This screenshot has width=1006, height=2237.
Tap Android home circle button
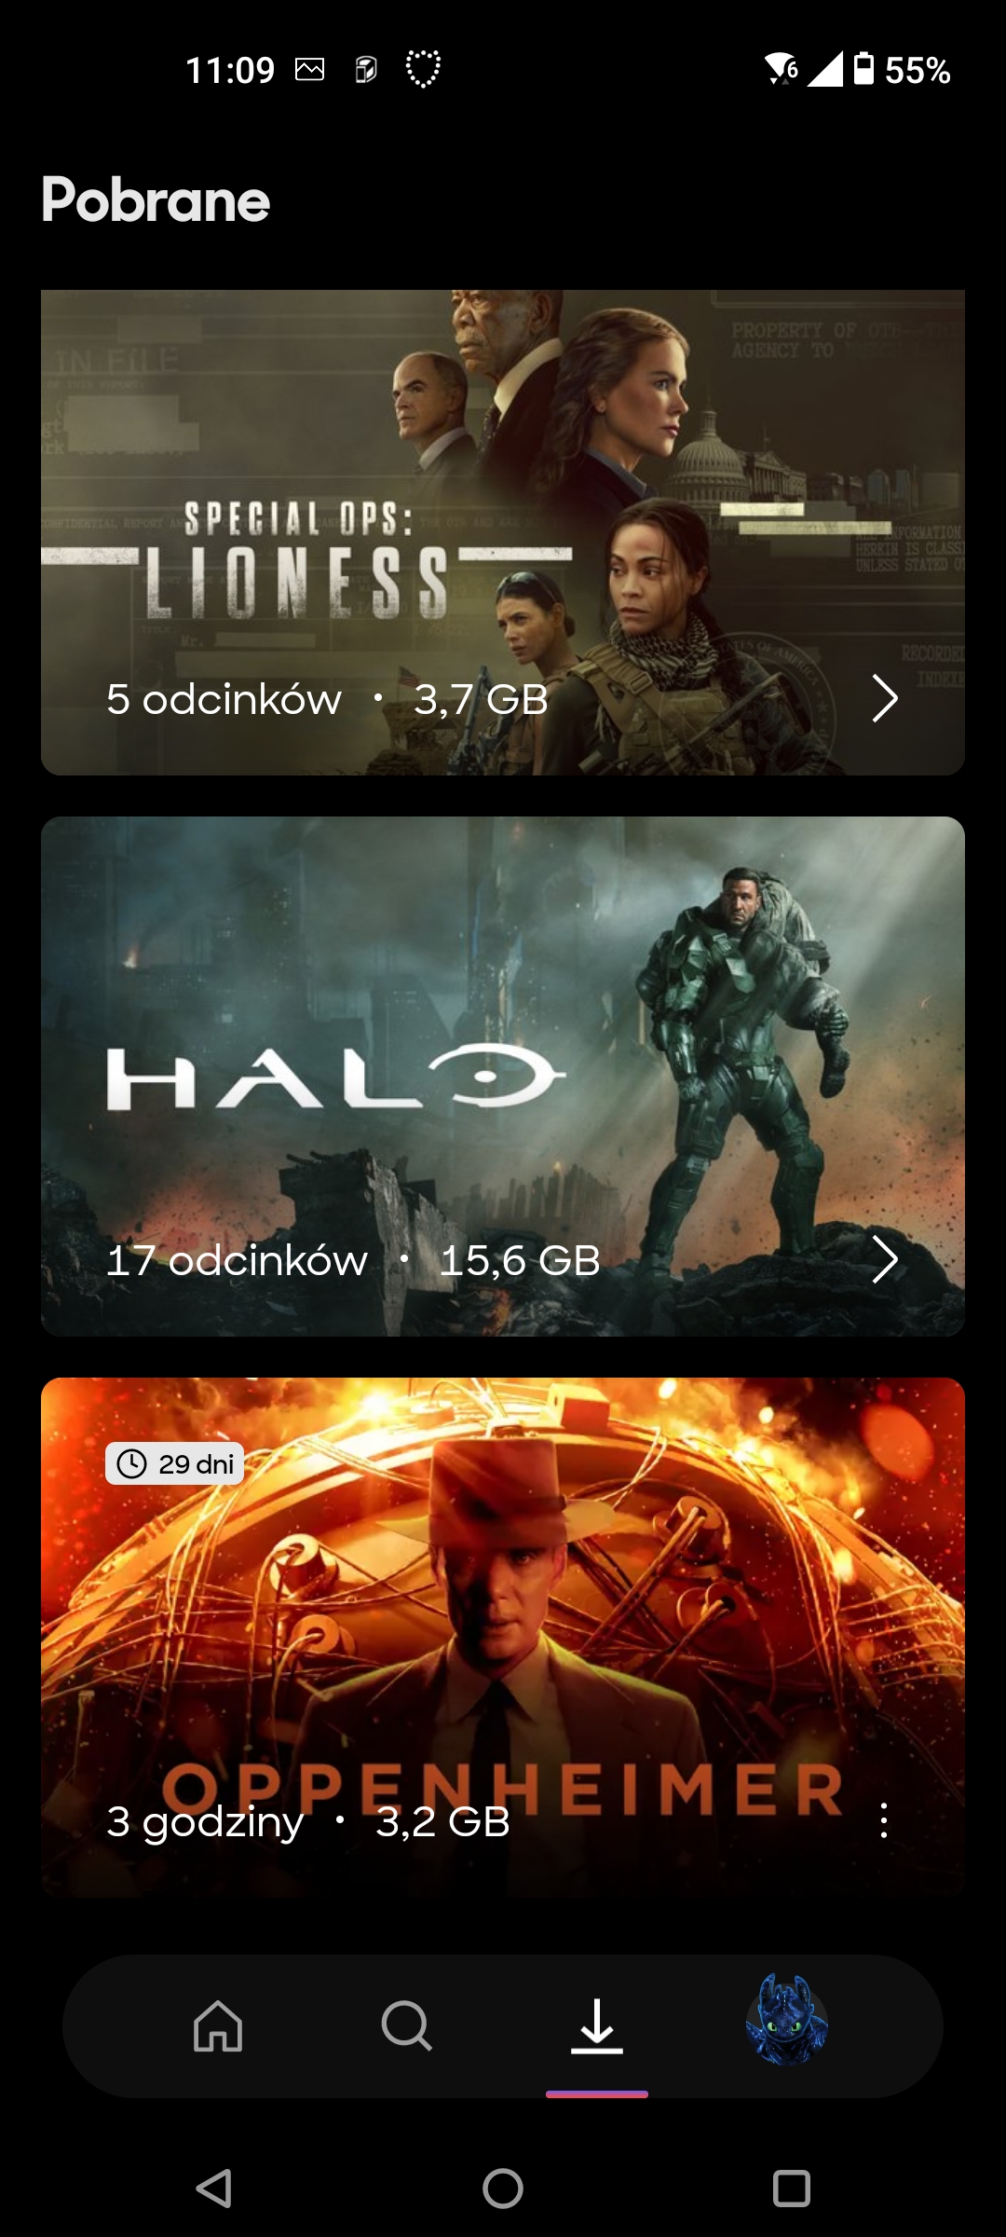coord(503,2188)
